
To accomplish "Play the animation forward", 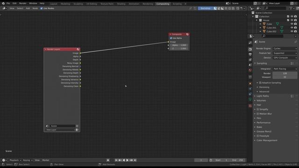I will click(x=128, y=161).
